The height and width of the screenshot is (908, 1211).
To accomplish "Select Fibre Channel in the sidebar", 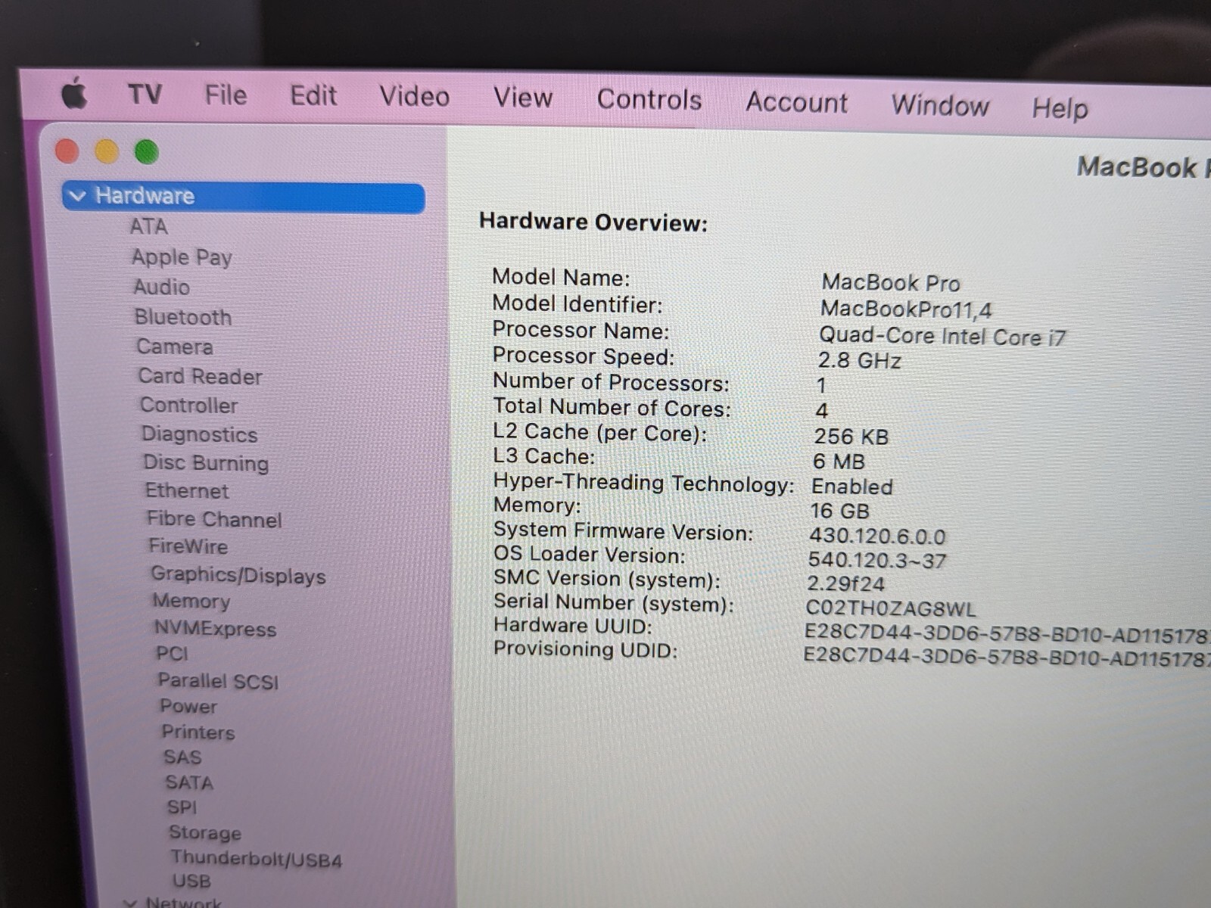I will (214, 519).
